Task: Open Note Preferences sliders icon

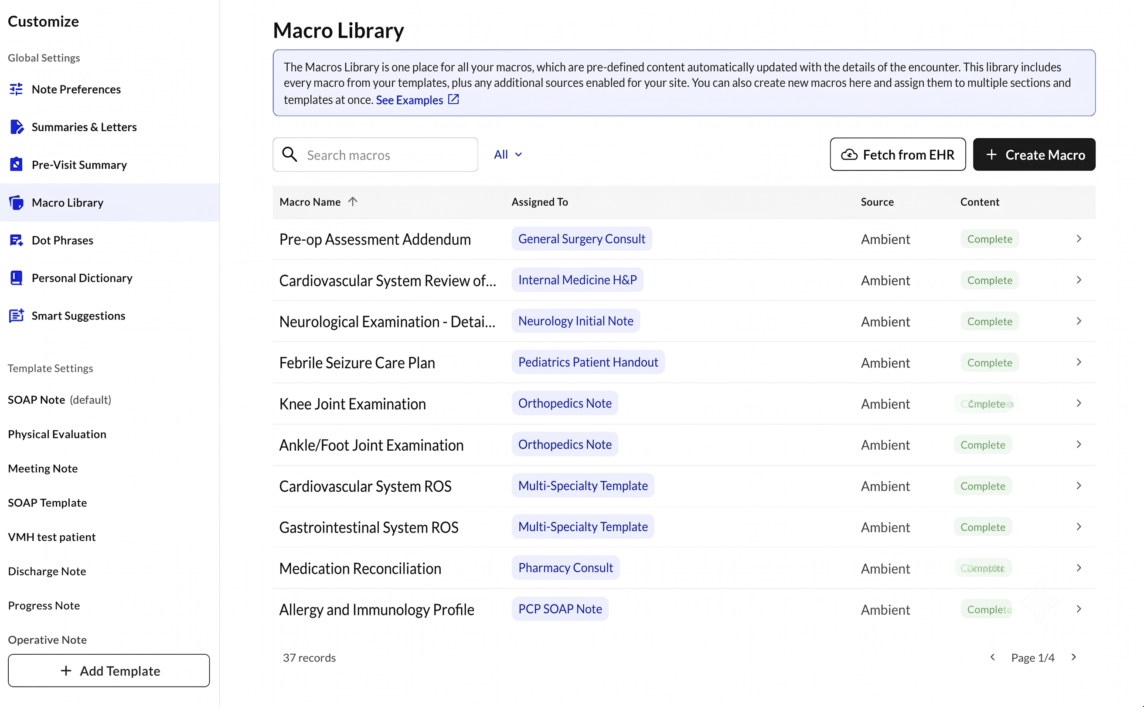Action: pyautogui.click(x=17, y=89)
